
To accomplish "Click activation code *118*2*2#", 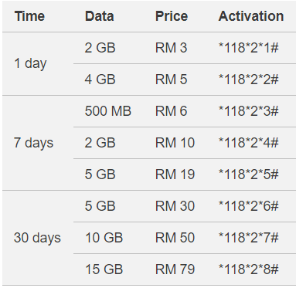I will [x=249, y=80].
